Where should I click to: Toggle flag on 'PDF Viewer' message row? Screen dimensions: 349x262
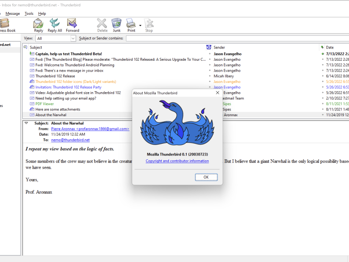(322, 104)
